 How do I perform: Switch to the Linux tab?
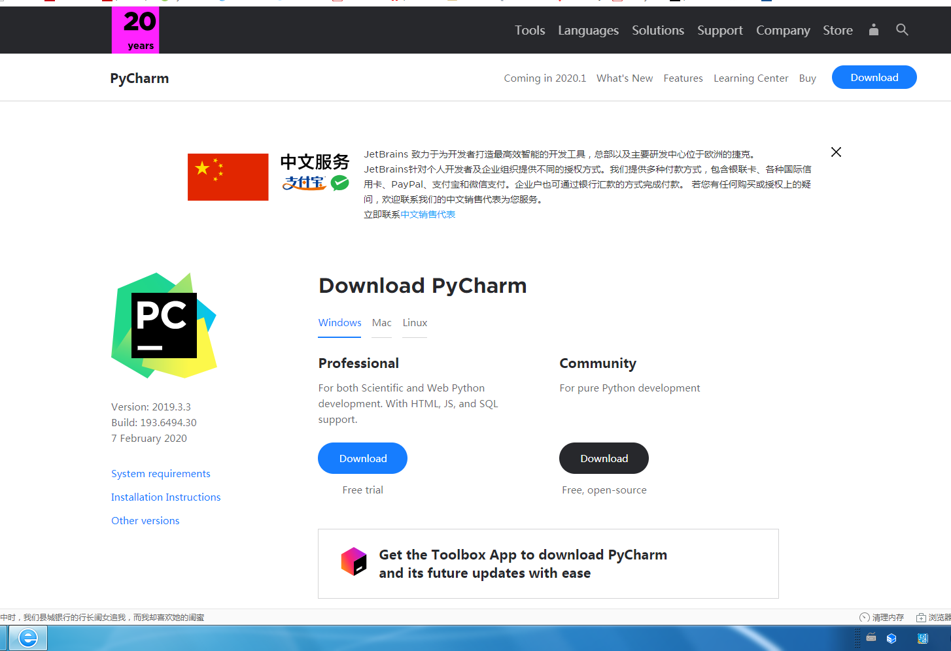pyautogui.click(x=415, y=323)
